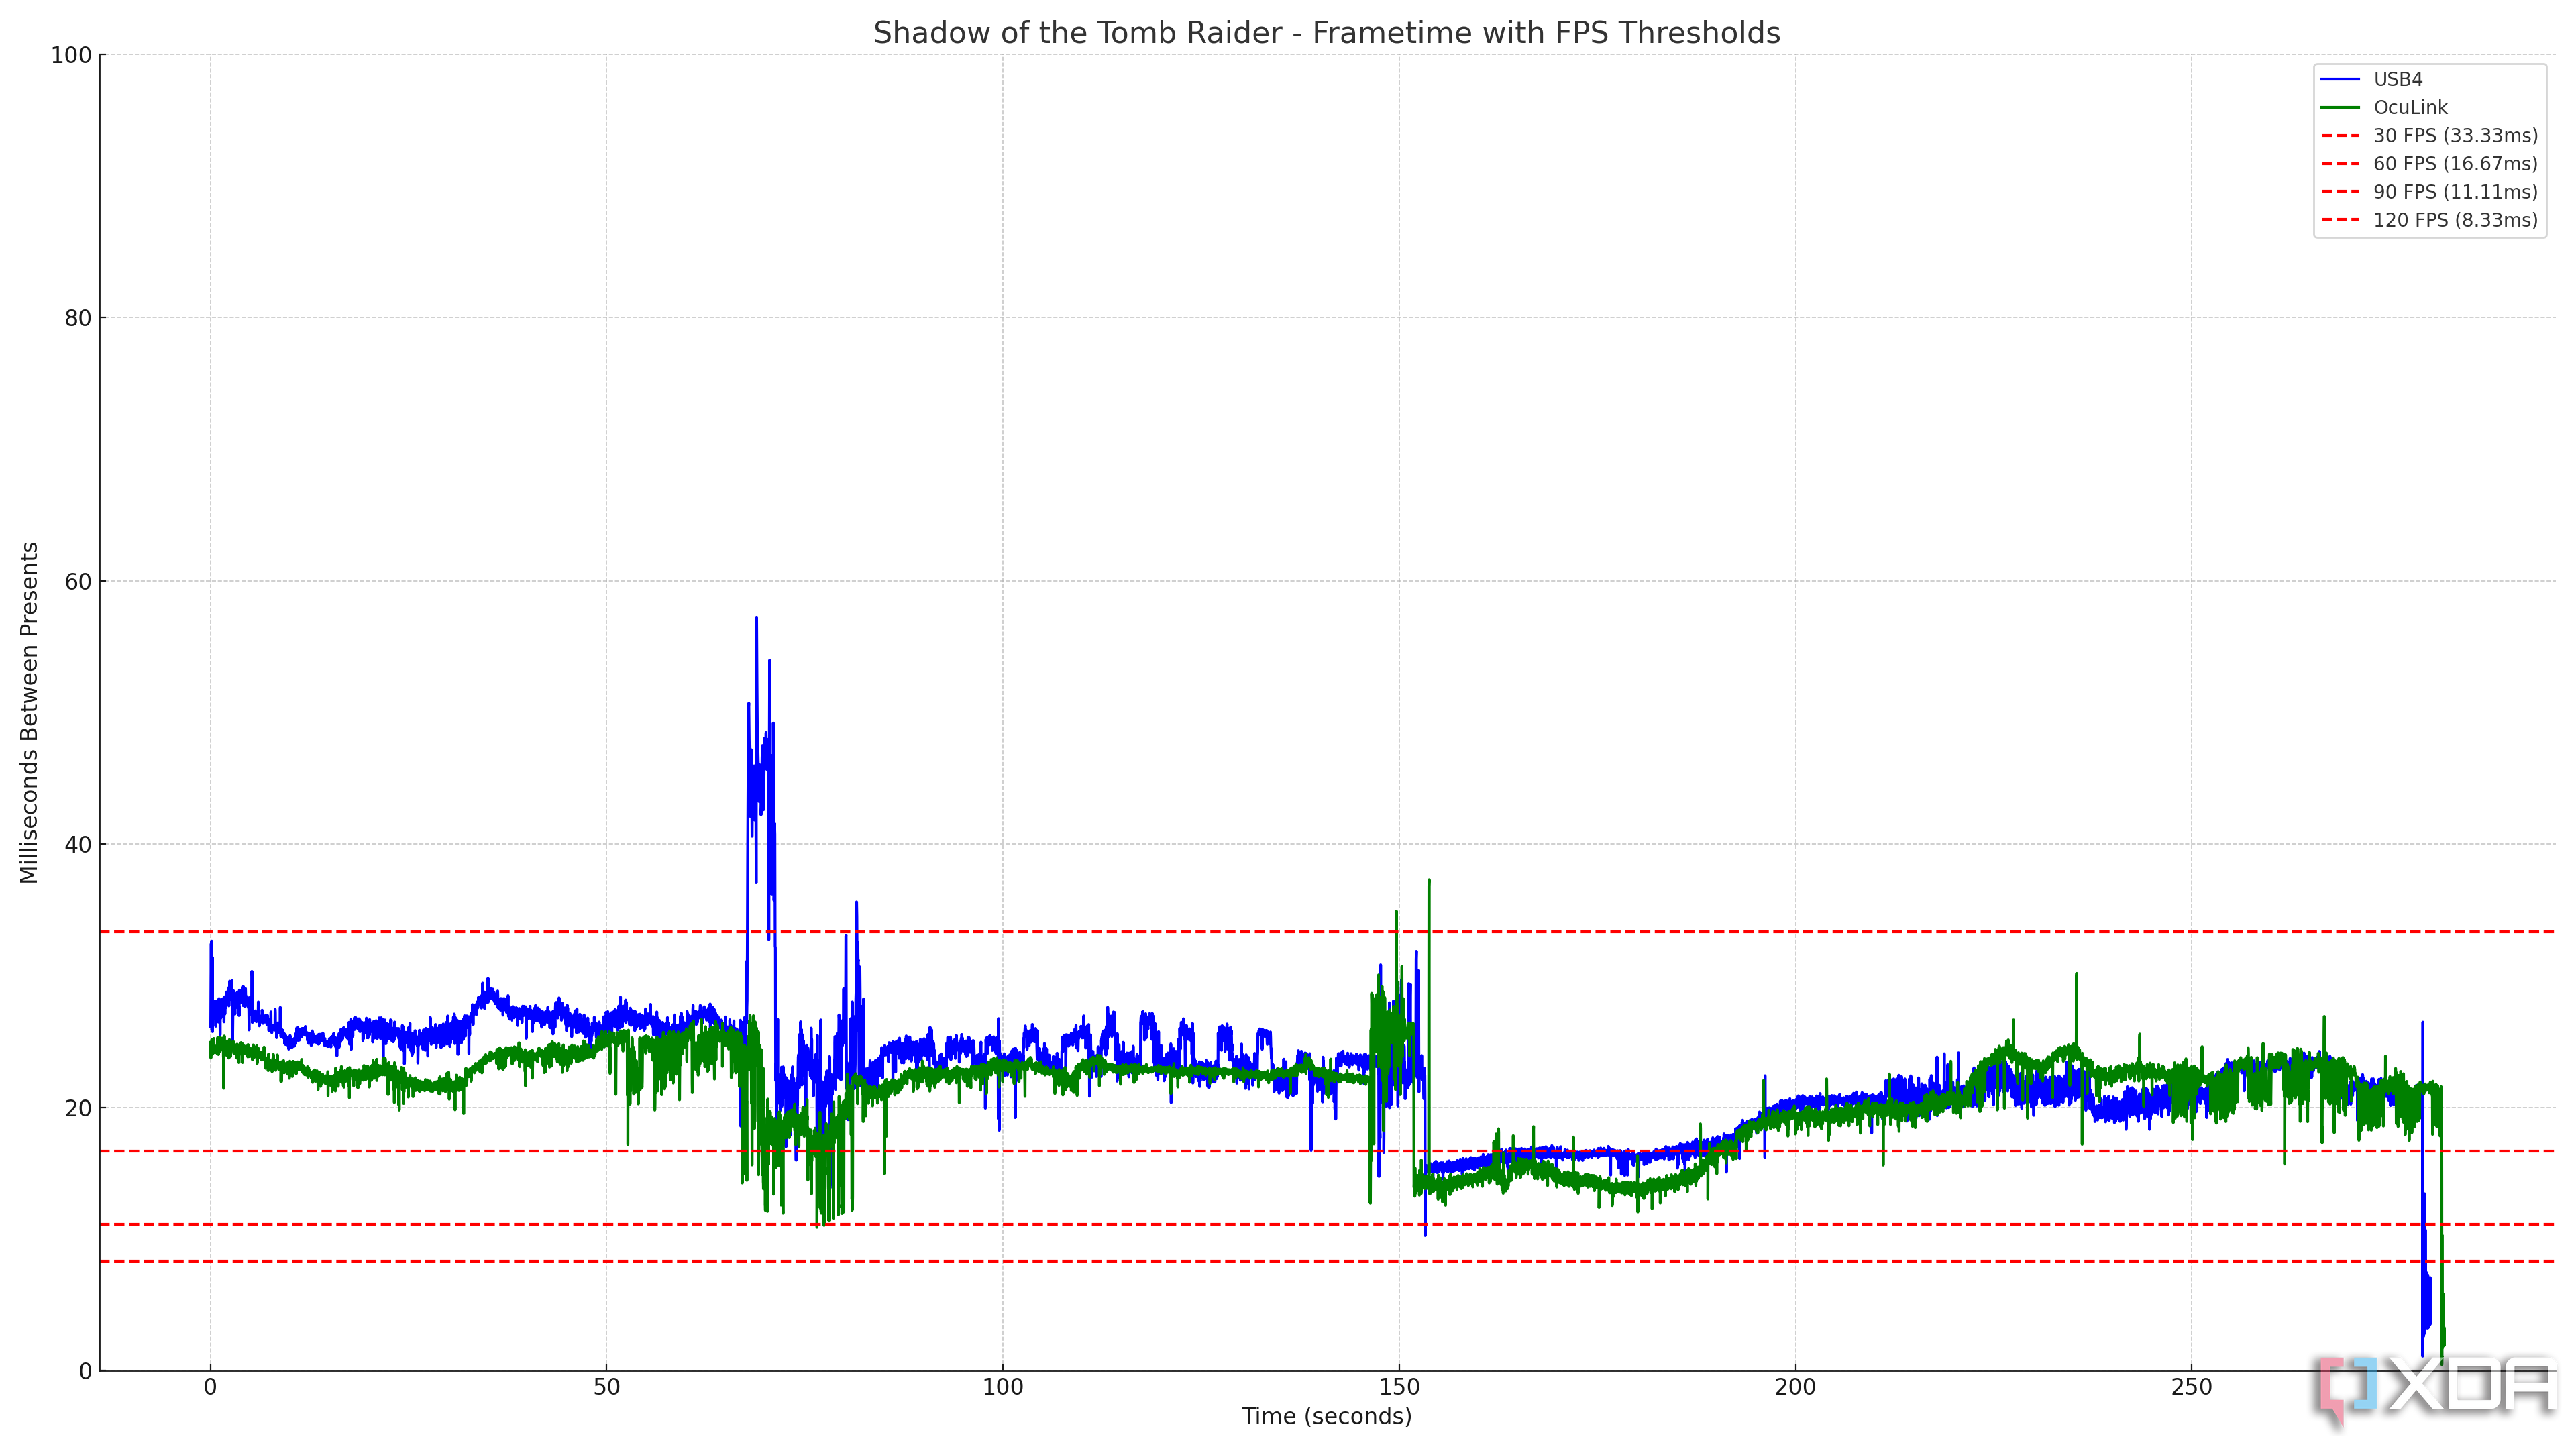Click the x-axis tick label 200

[x=1795, y=1387]
